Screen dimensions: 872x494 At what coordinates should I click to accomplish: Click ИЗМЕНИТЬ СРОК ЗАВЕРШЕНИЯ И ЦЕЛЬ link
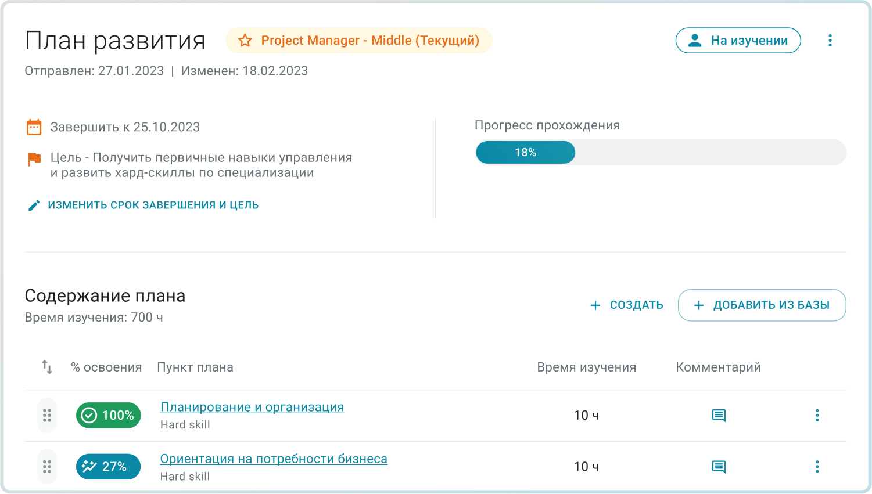click(153, 205)
